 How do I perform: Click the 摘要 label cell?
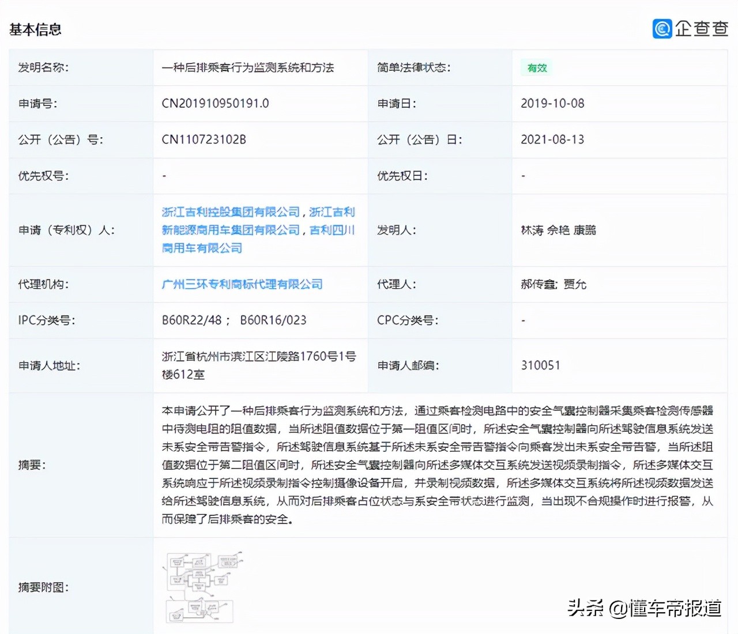[81, 465]
